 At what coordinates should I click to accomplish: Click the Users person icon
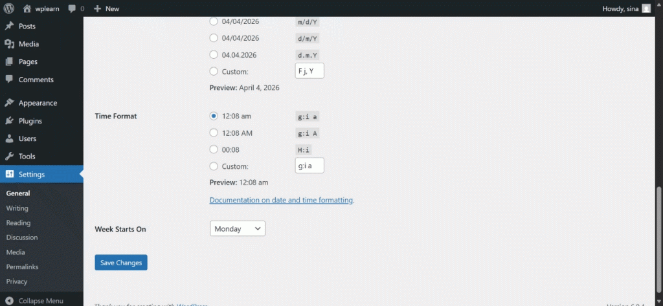click(9, 138)
